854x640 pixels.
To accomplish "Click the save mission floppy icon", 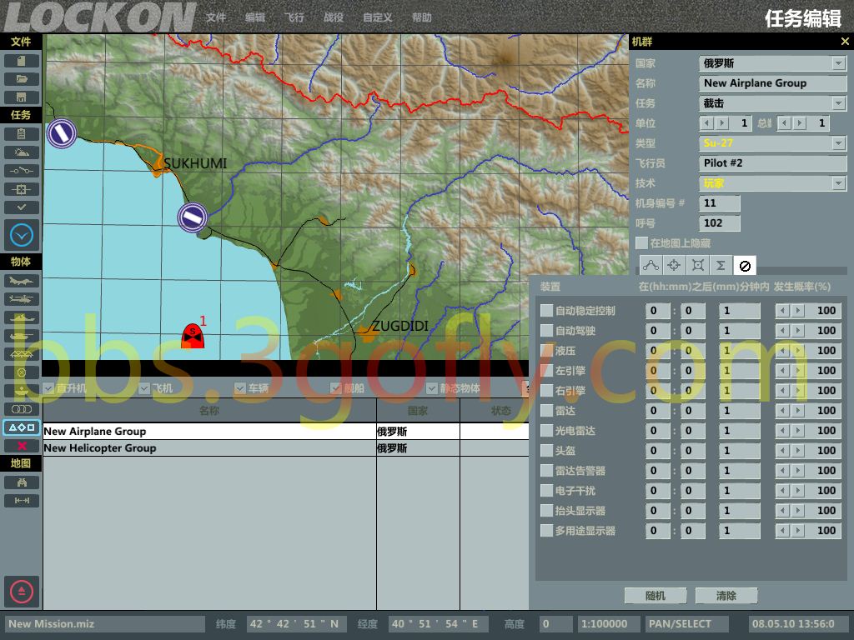I will 21,98.
